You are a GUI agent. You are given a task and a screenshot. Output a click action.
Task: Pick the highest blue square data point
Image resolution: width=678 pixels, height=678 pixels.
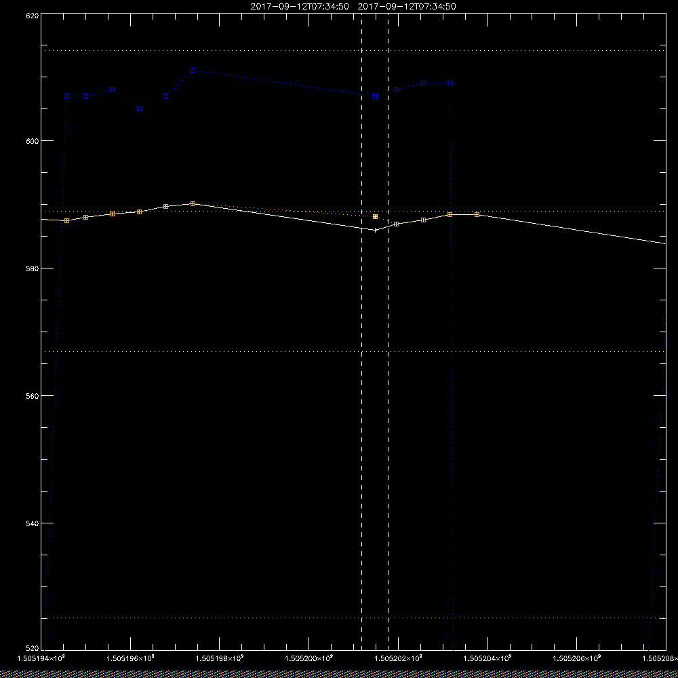(x=193, y=70)
